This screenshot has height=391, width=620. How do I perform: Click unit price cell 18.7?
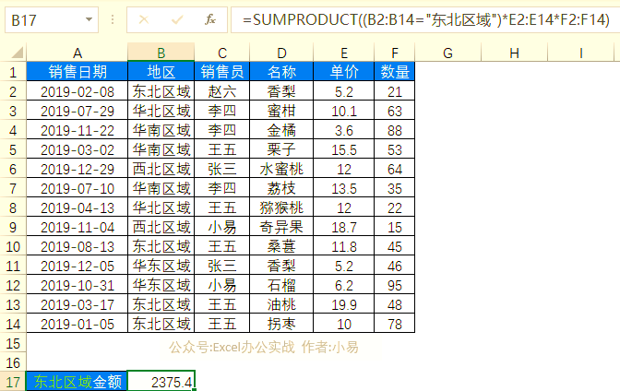tap(343, 227)
